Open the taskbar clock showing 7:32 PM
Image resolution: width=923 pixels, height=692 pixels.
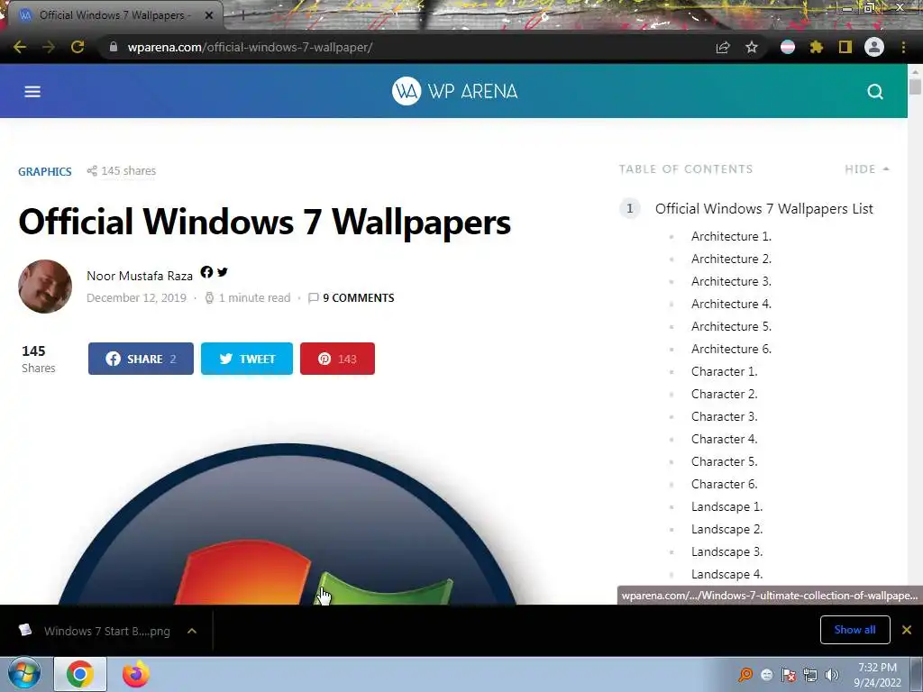pos(878,675)
